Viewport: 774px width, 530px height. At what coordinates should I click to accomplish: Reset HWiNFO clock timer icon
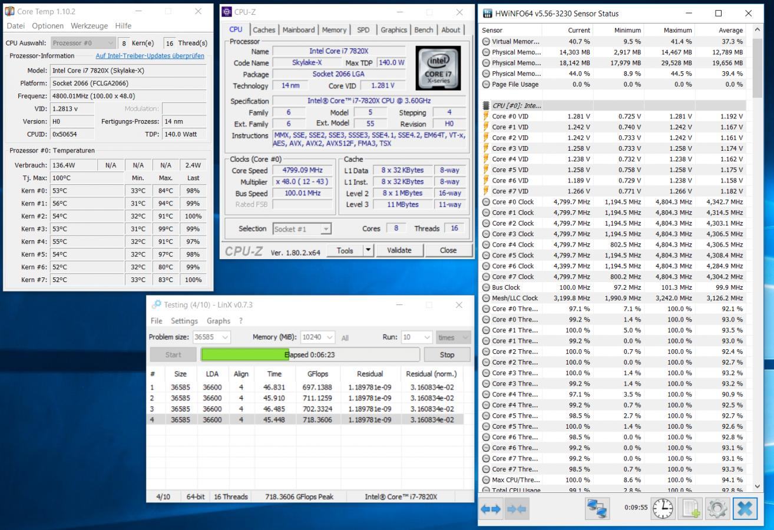(663, 508)
